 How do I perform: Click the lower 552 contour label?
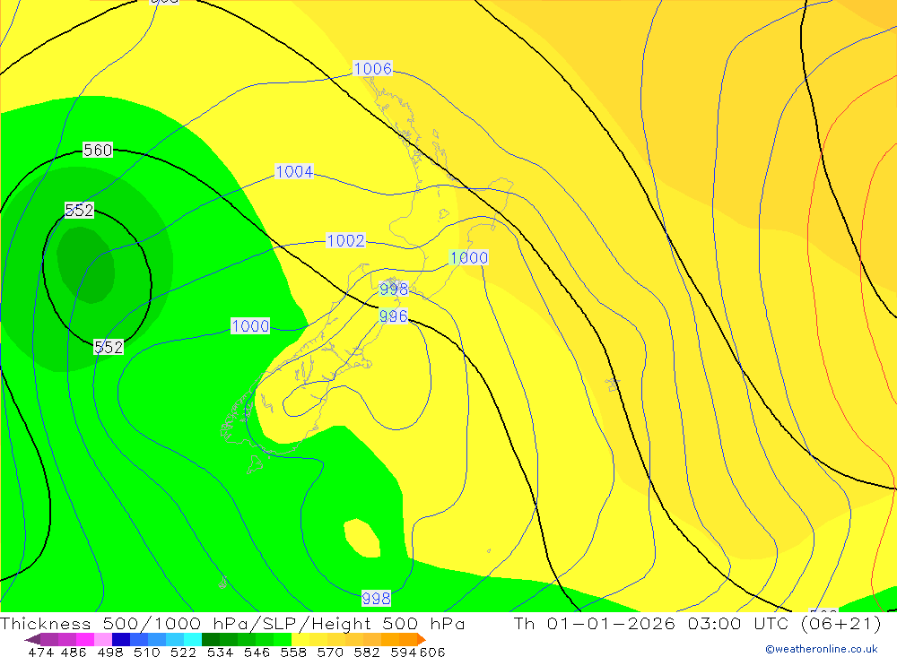(109, 347)
